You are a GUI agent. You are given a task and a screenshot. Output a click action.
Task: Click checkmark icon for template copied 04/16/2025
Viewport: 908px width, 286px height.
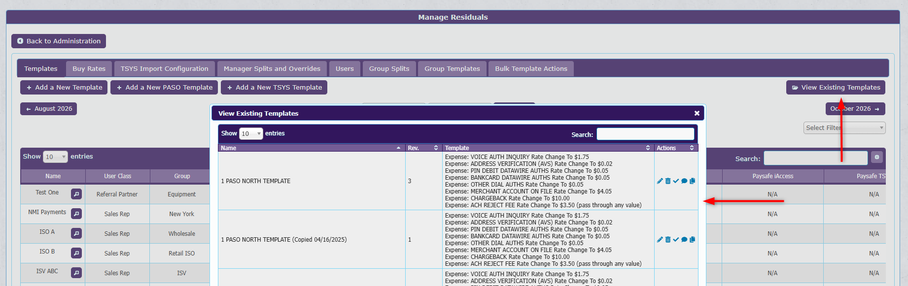(x=676, y=240)
